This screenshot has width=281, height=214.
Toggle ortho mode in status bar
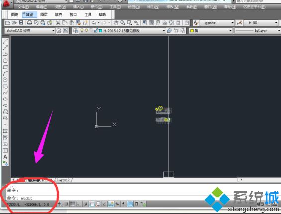(79, 204)
